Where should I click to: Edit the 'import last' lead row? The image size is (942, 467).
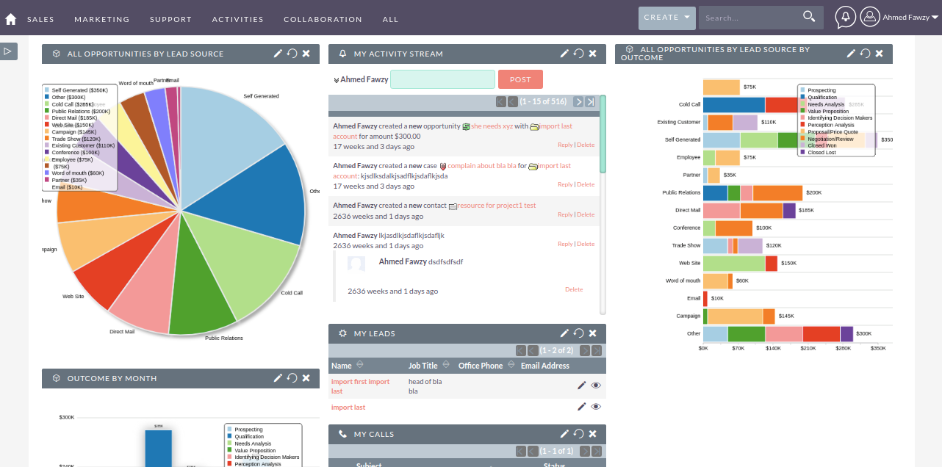tap(582, 407)
